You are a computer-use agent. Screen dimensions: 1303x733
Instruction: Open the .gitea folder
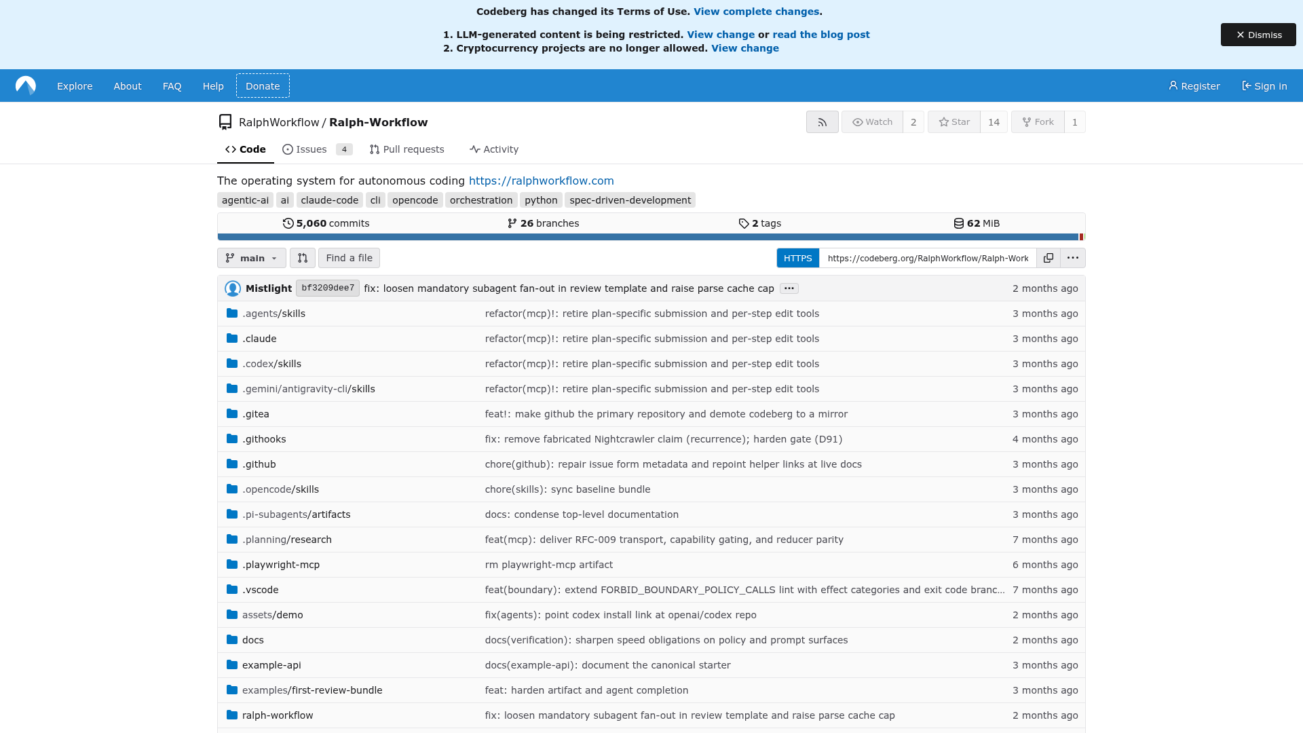(x=256, y=414)
